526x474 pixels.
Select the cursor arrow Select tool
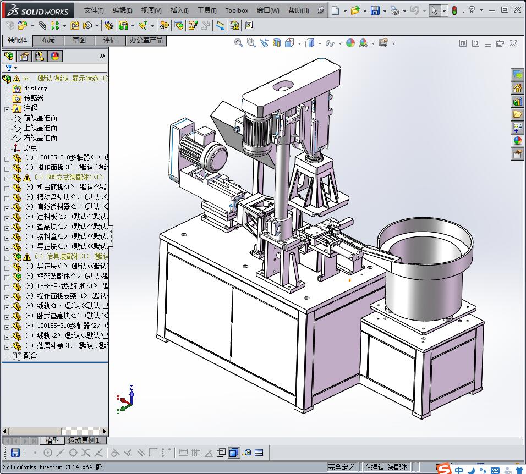tap(435, 10)
